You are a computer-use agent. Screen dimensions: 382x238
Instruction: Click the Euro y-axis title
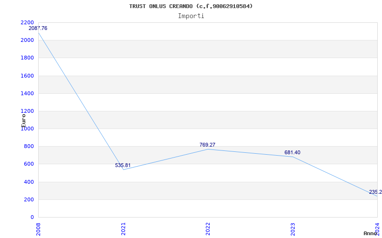(x=23, y=120)
